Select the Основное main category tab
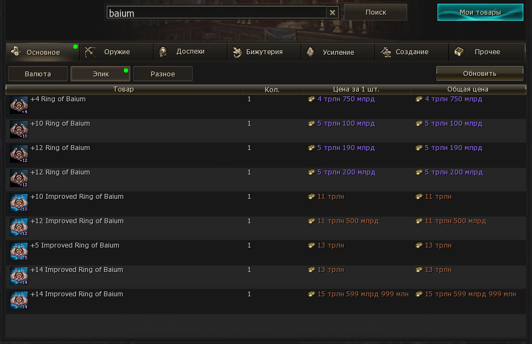Screen dimensions: 532x344 point(43,52)
